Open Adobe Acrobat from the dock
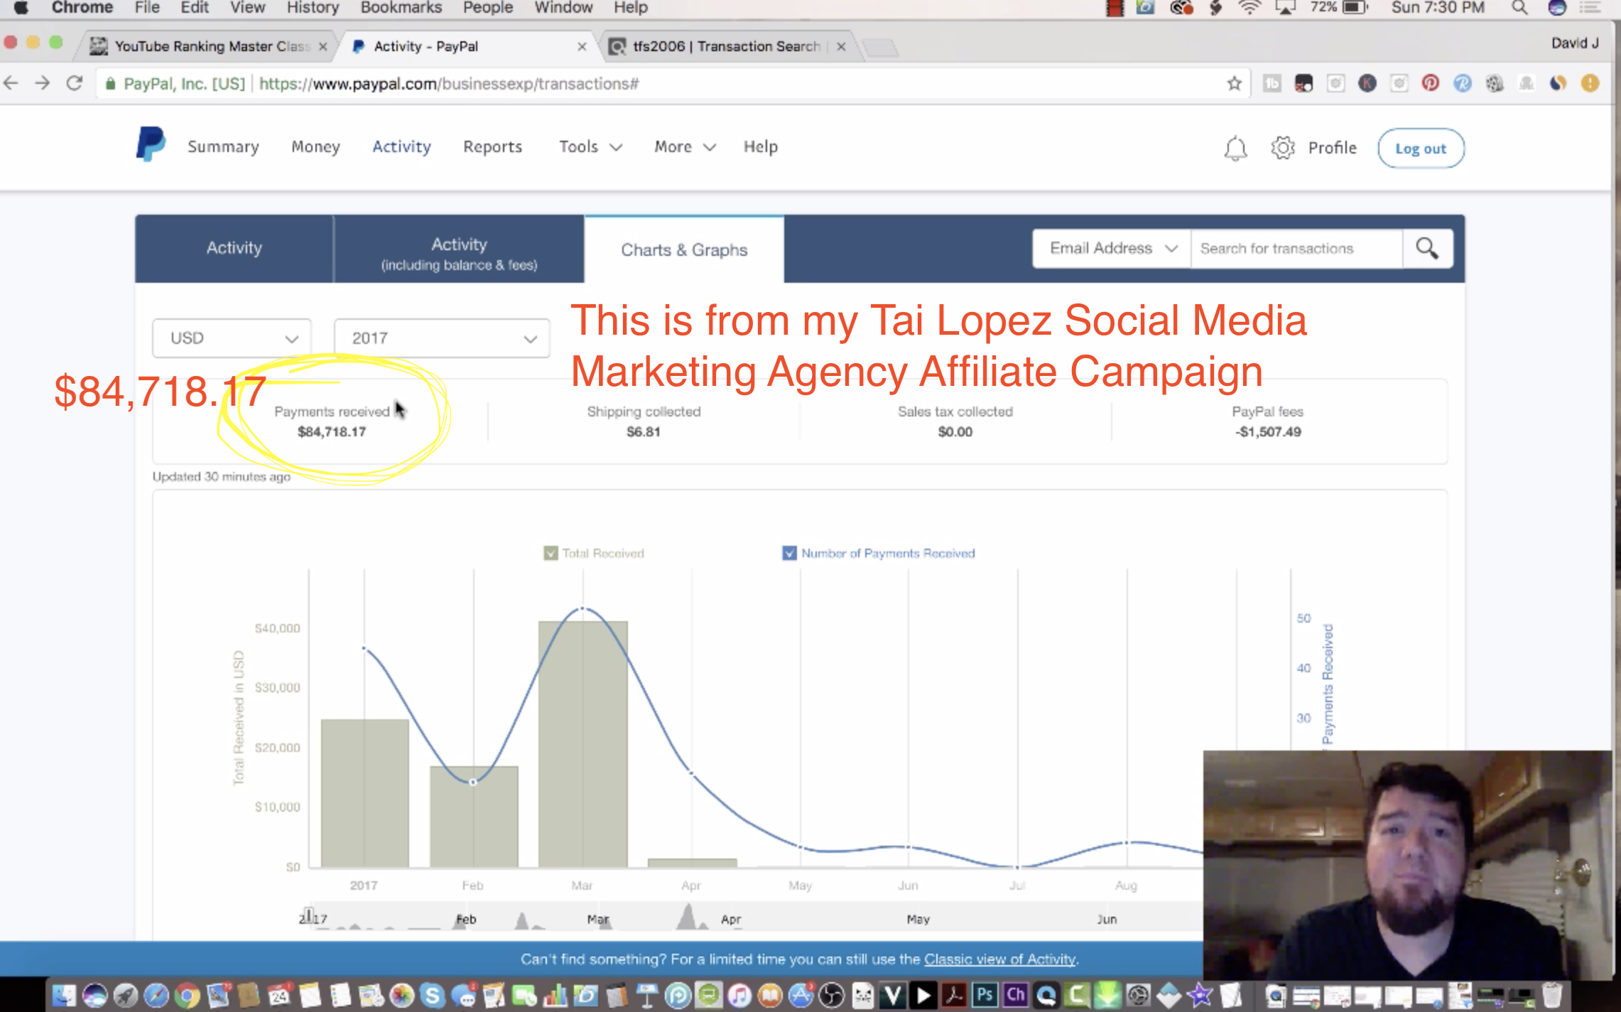 point(954,996)
